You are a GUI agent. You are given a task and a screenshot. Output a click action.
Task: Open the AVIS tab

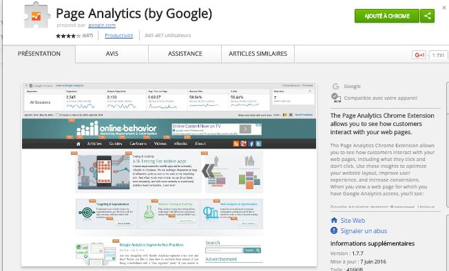pos(112,54)
